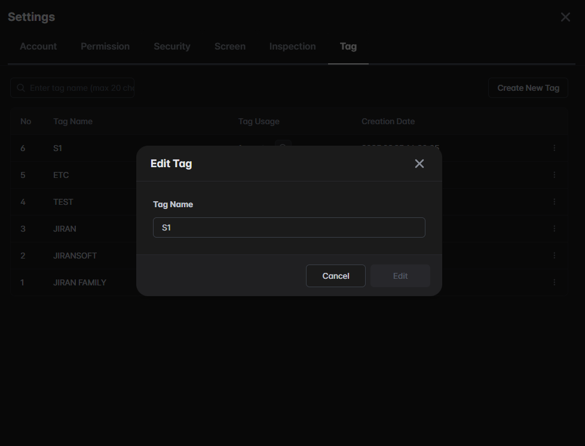Click into the Enter tag name search field

pos(81,88)
